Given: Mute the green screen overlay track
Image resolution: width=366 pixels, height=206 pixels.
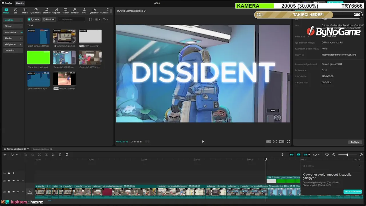Looking at the screenshot, I should tap(18, 181).
